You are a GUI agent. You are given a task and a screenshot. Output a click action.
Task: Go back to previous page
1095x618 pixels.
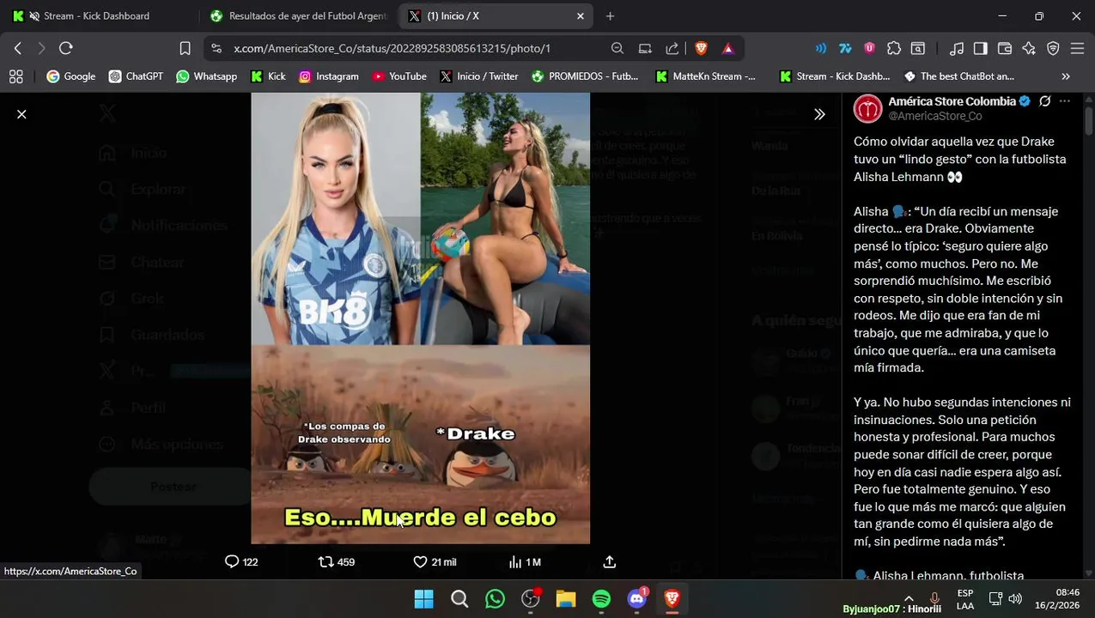pos(17,48)
